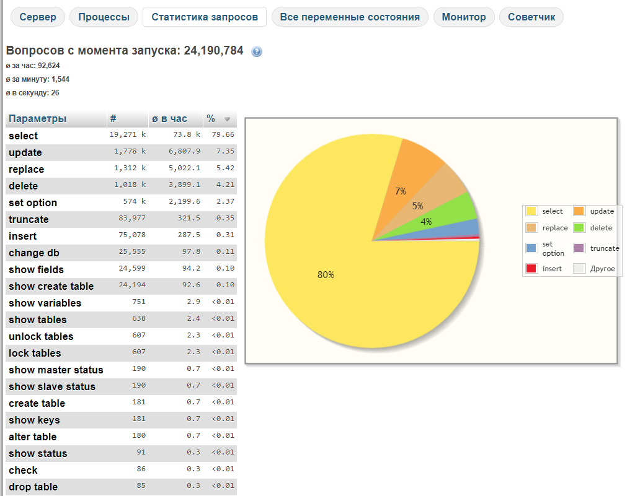635x496 pixels.
Task: Click the blue set option legend swatch
Action: (531, 248)
